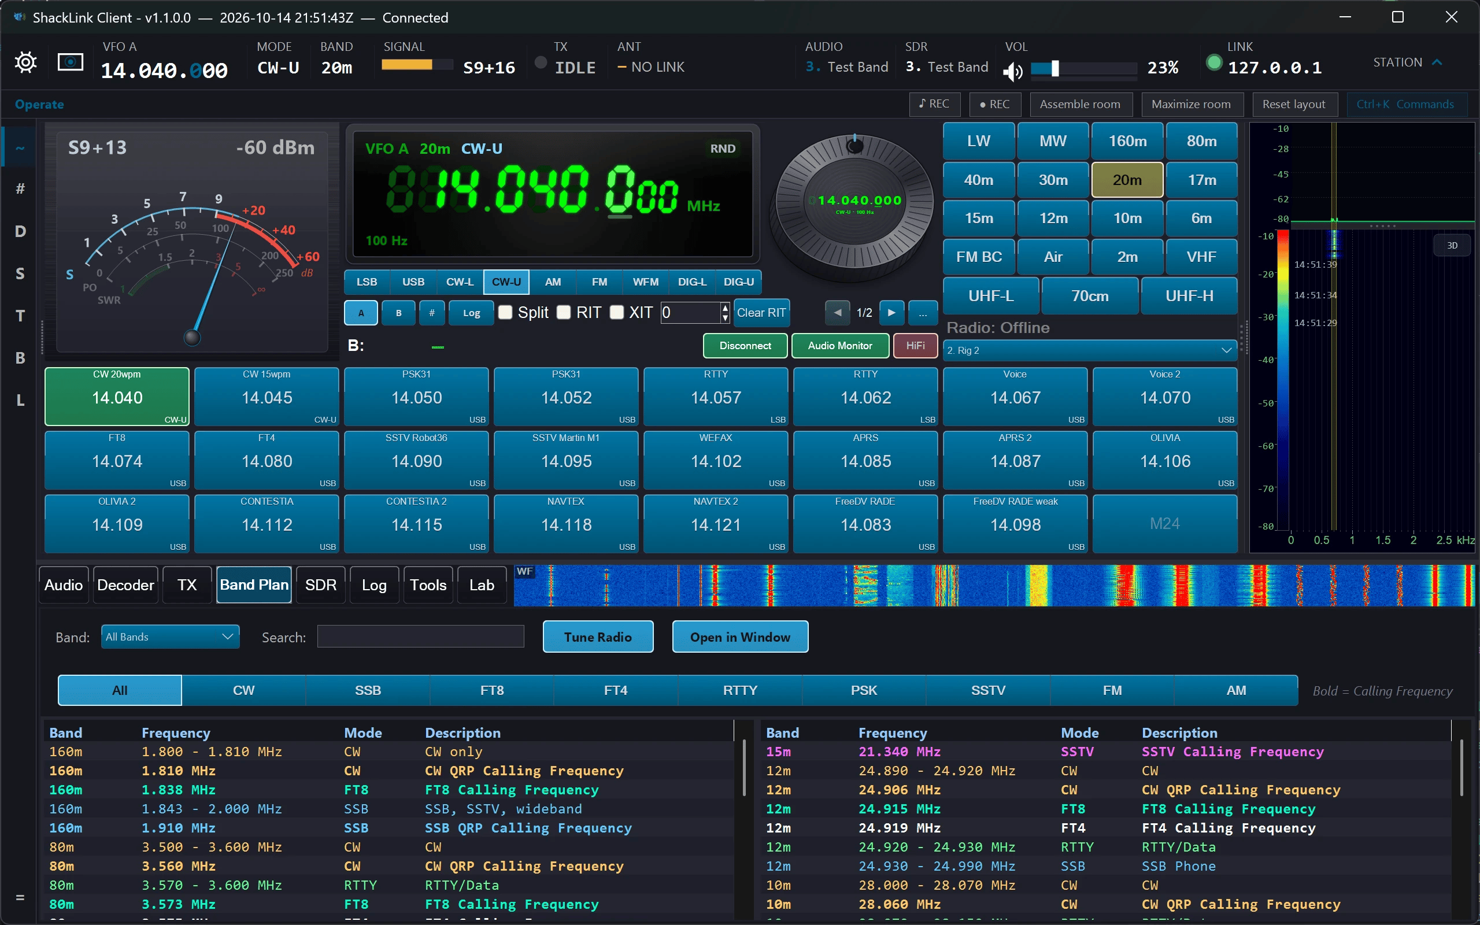1480x925 pixels.
Task: Click the green LINK status indicator
Action: coord(1214,62)
